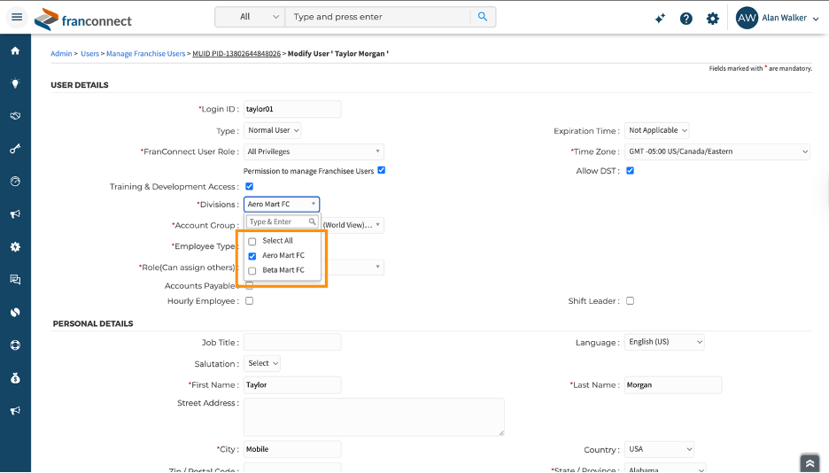
Task: Uncheck the Aero Mart FC checkbox
Action: (x=252, y=256)
